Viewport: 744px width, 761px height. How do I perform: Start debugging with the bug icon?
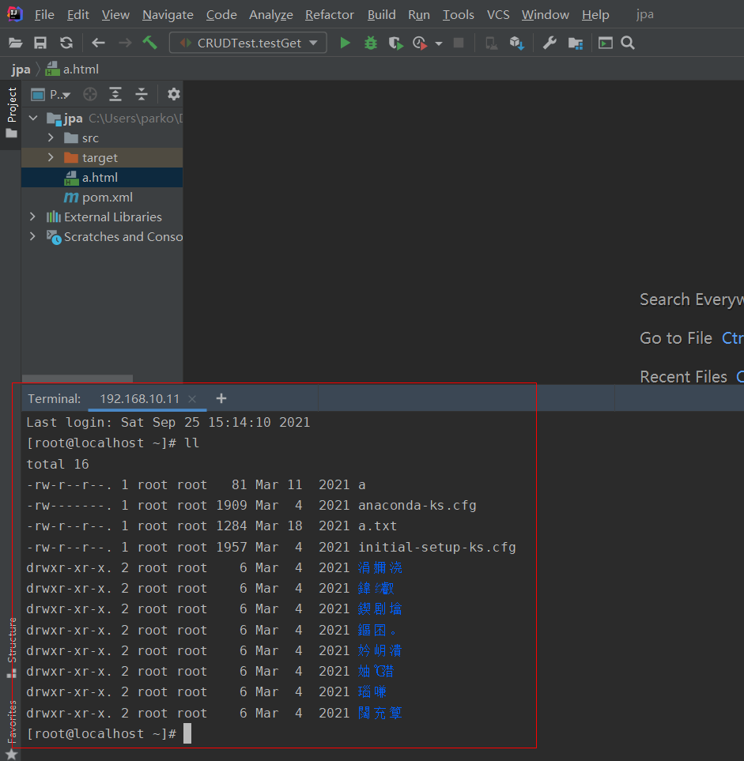coord(371,43)
